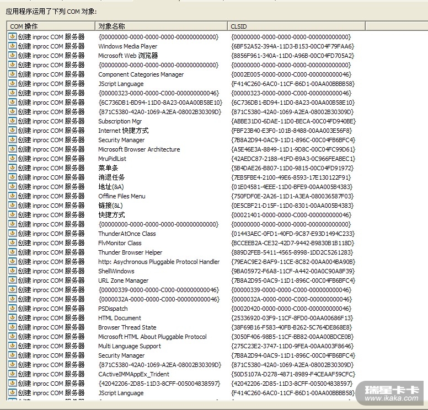The image size is (428, 410).
Task: Click the icon in the 菜单条 row
Action: pyautogui.click(x=13, y=168)
